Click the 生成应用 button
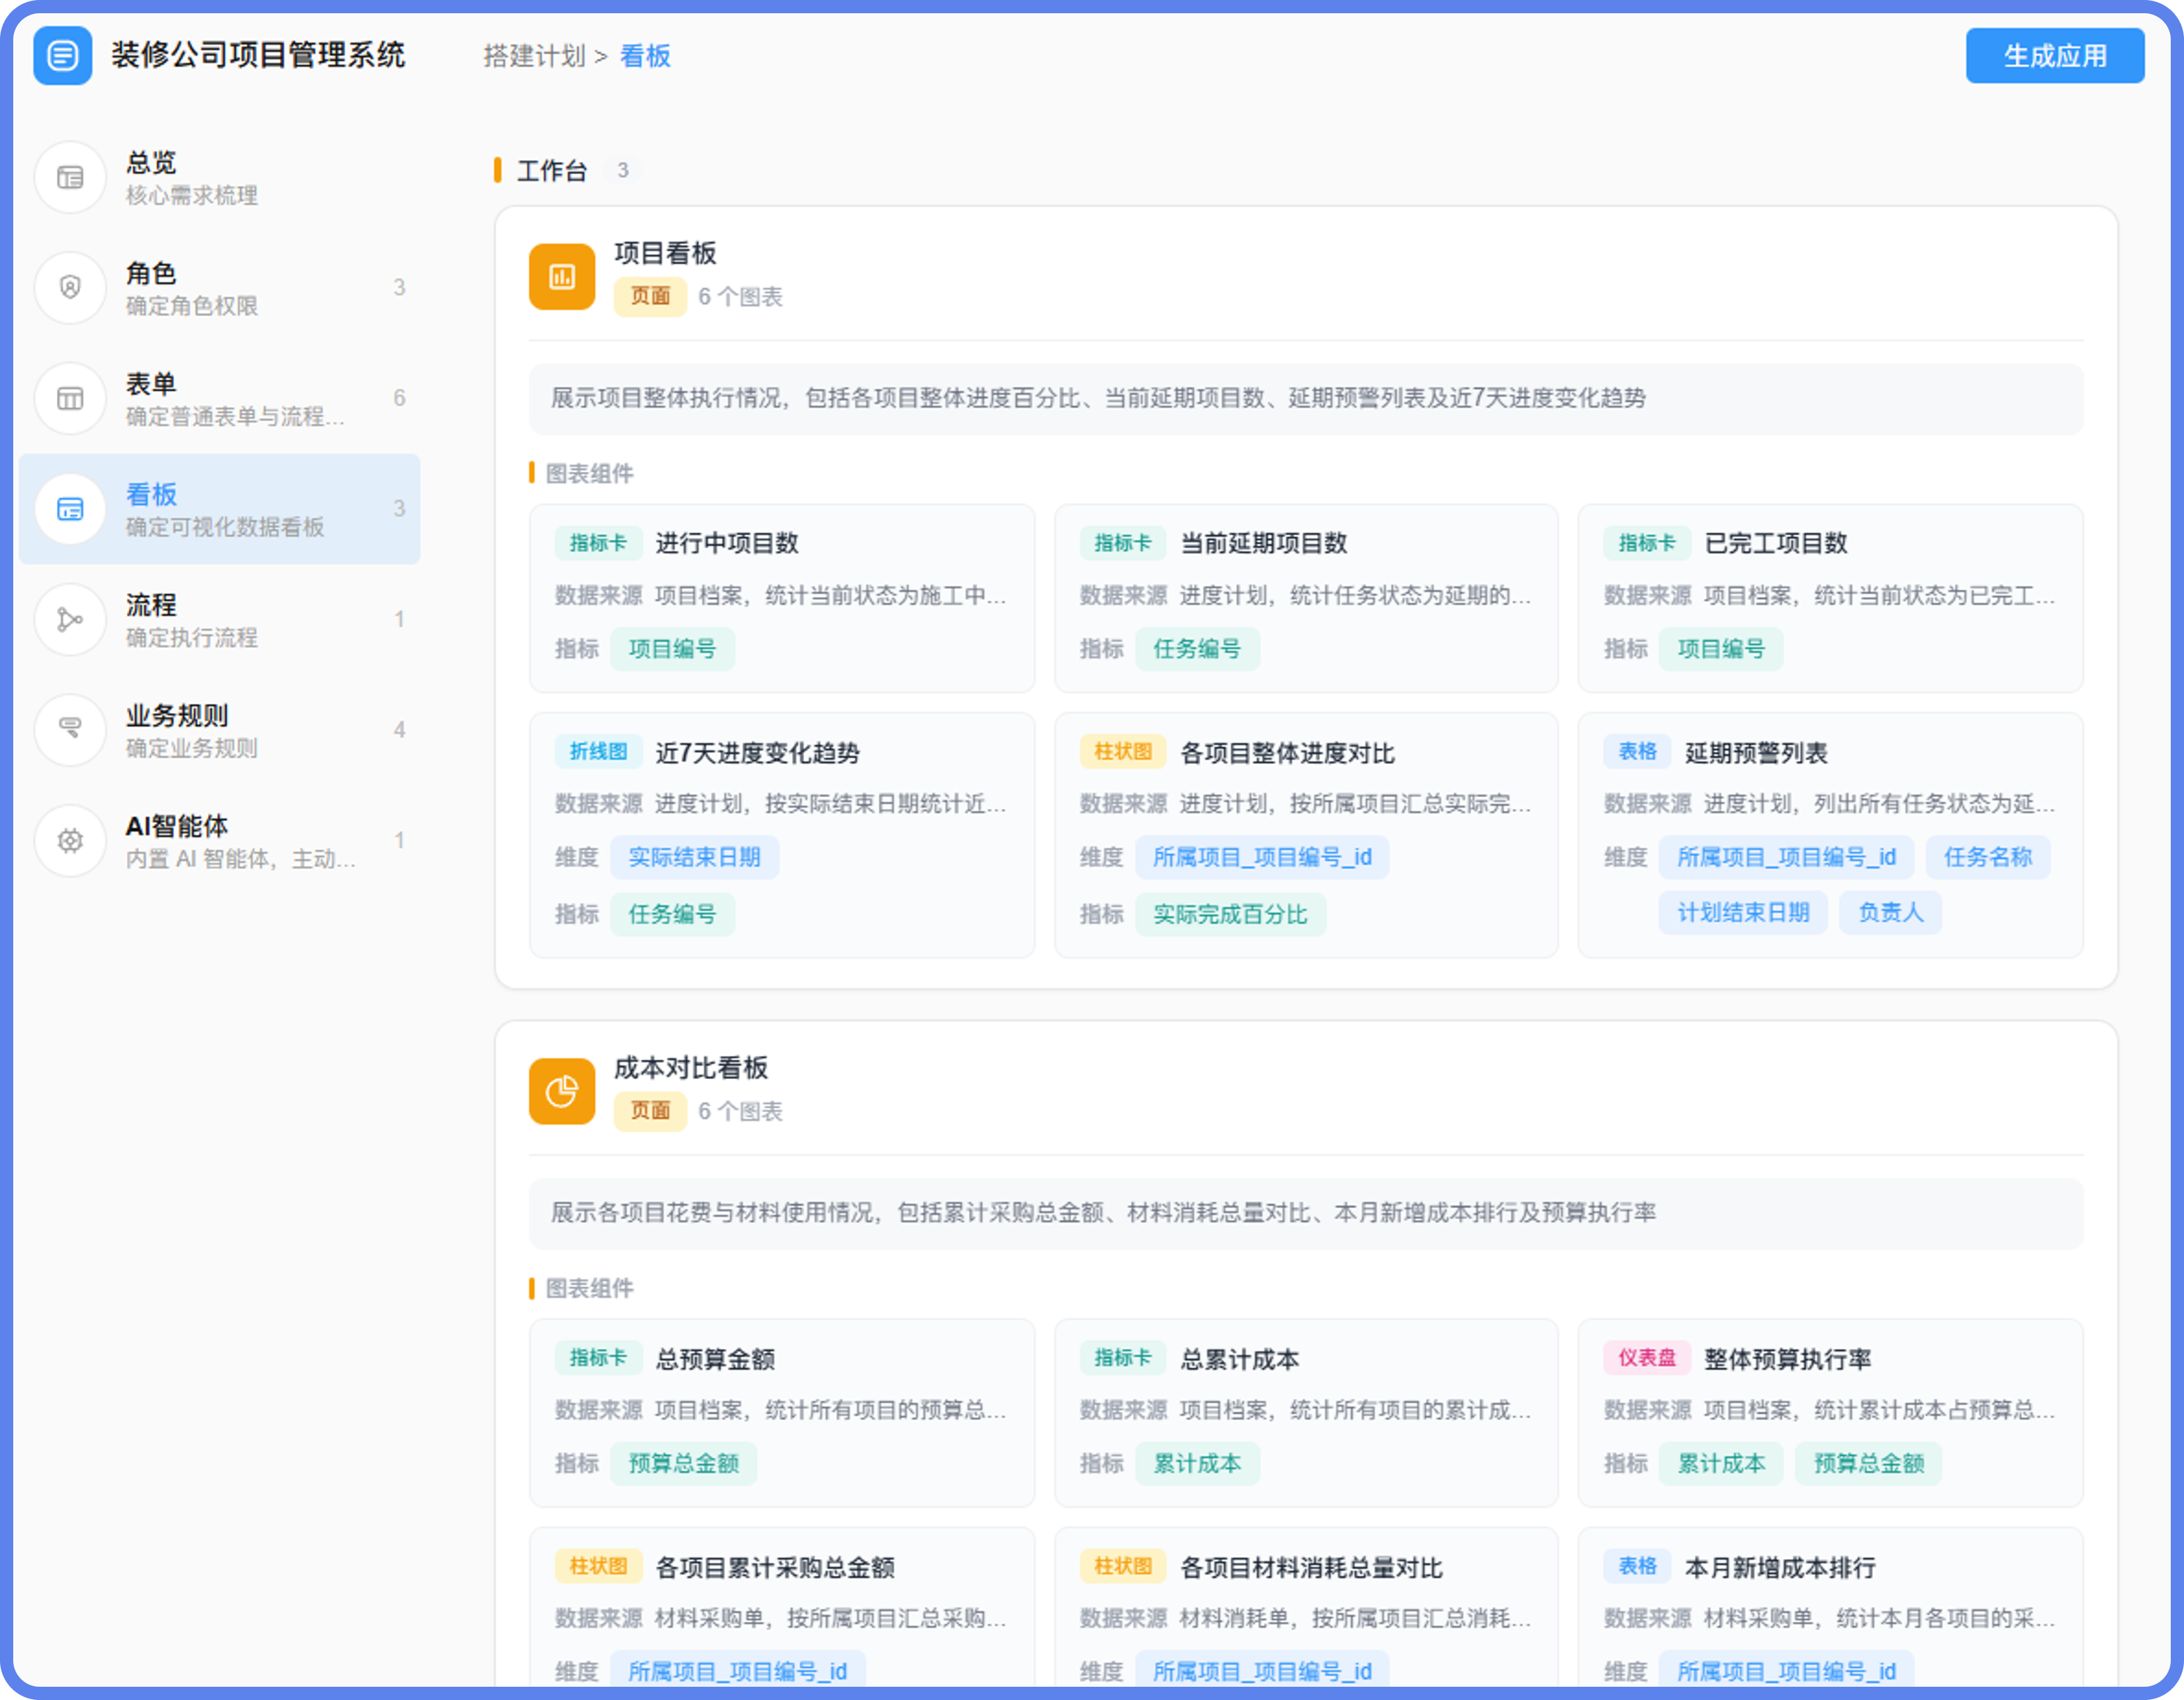 click(x=2055, y=56)
